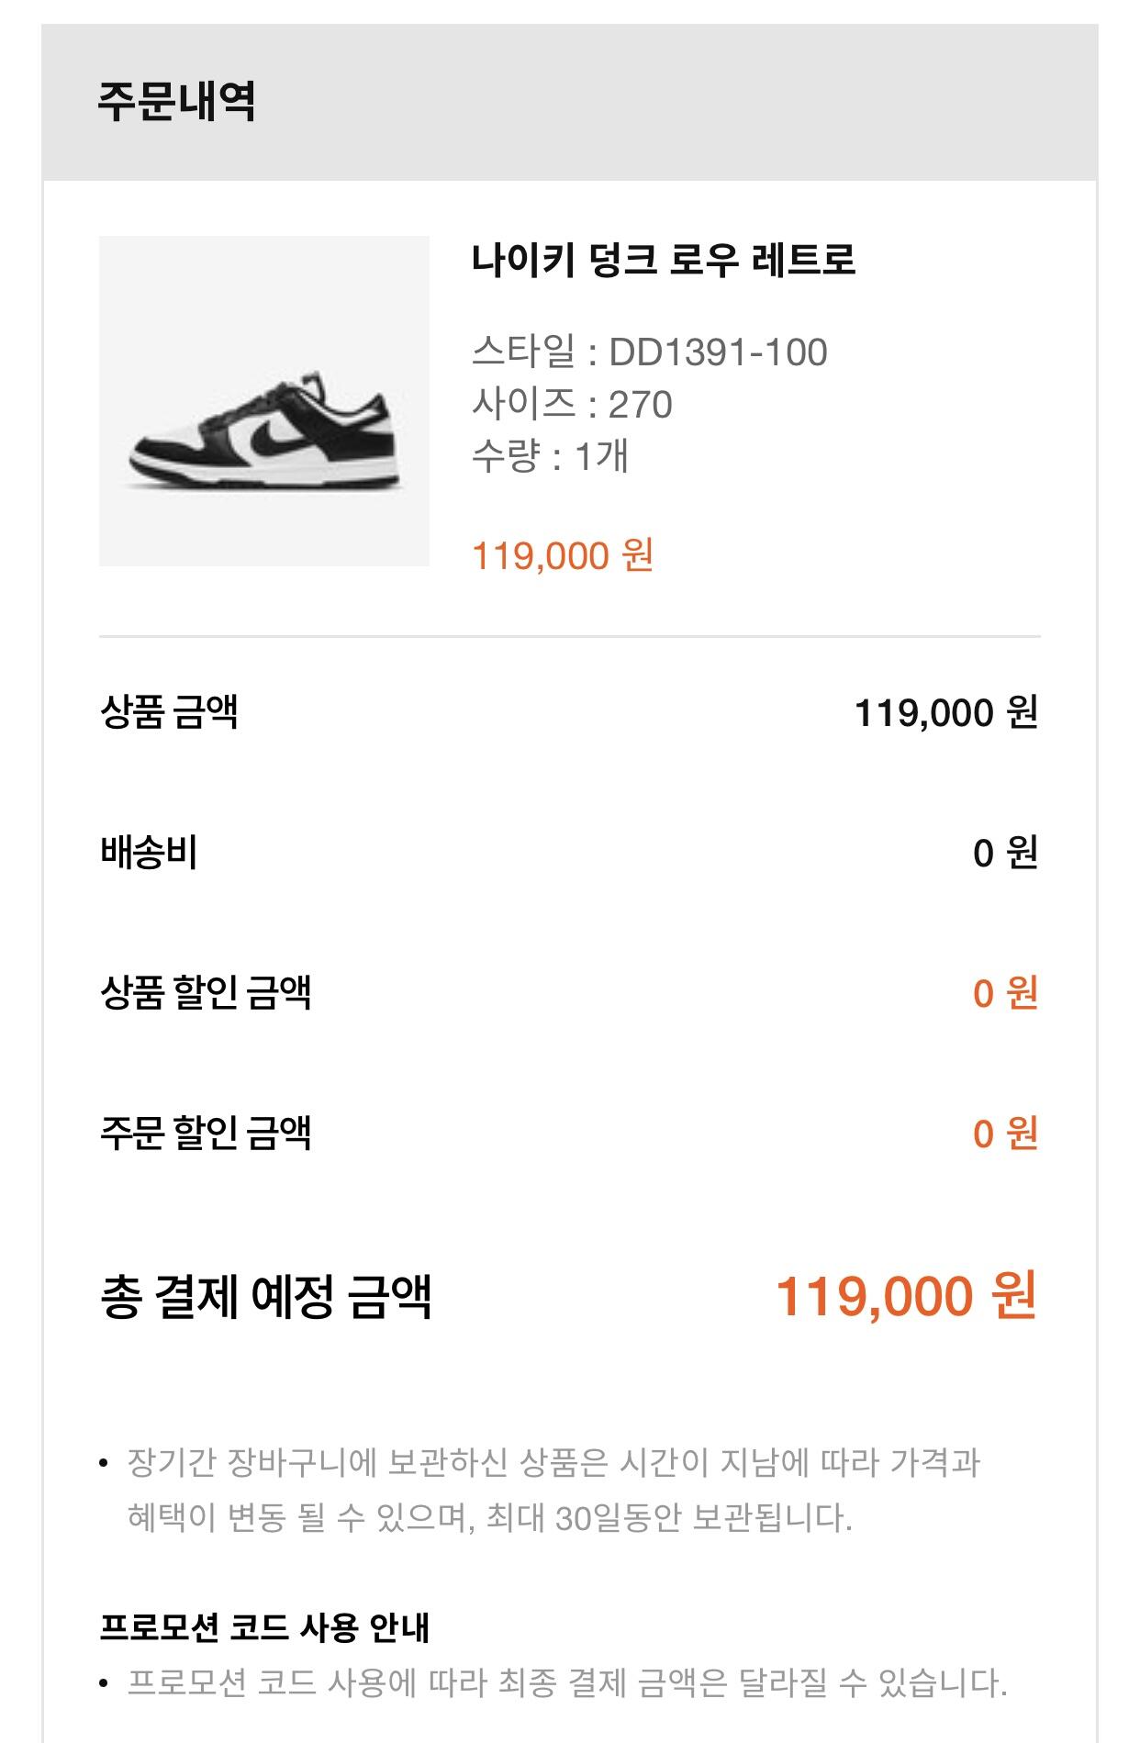Click the 수량 : 1개 quantity line
This screenshot has width=1140, height=1743.
point(550,456)
